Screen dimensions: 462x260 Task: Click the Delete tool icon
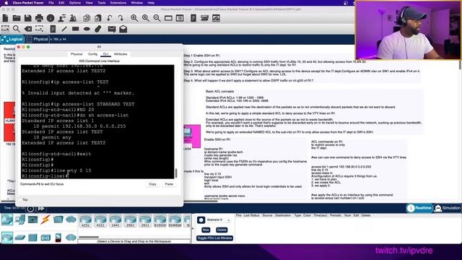tap(28, 29)
